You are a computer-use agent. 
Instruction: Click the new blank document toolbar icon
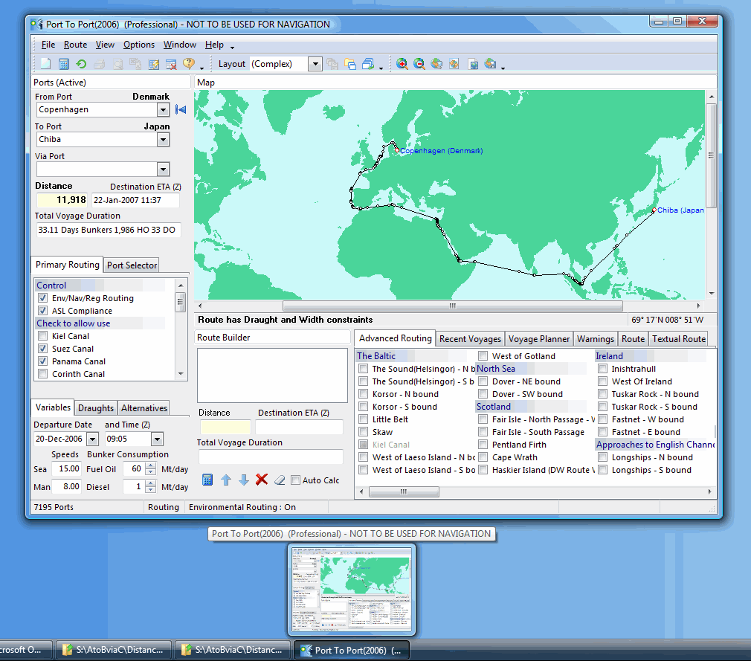click(x=46, y=64)
